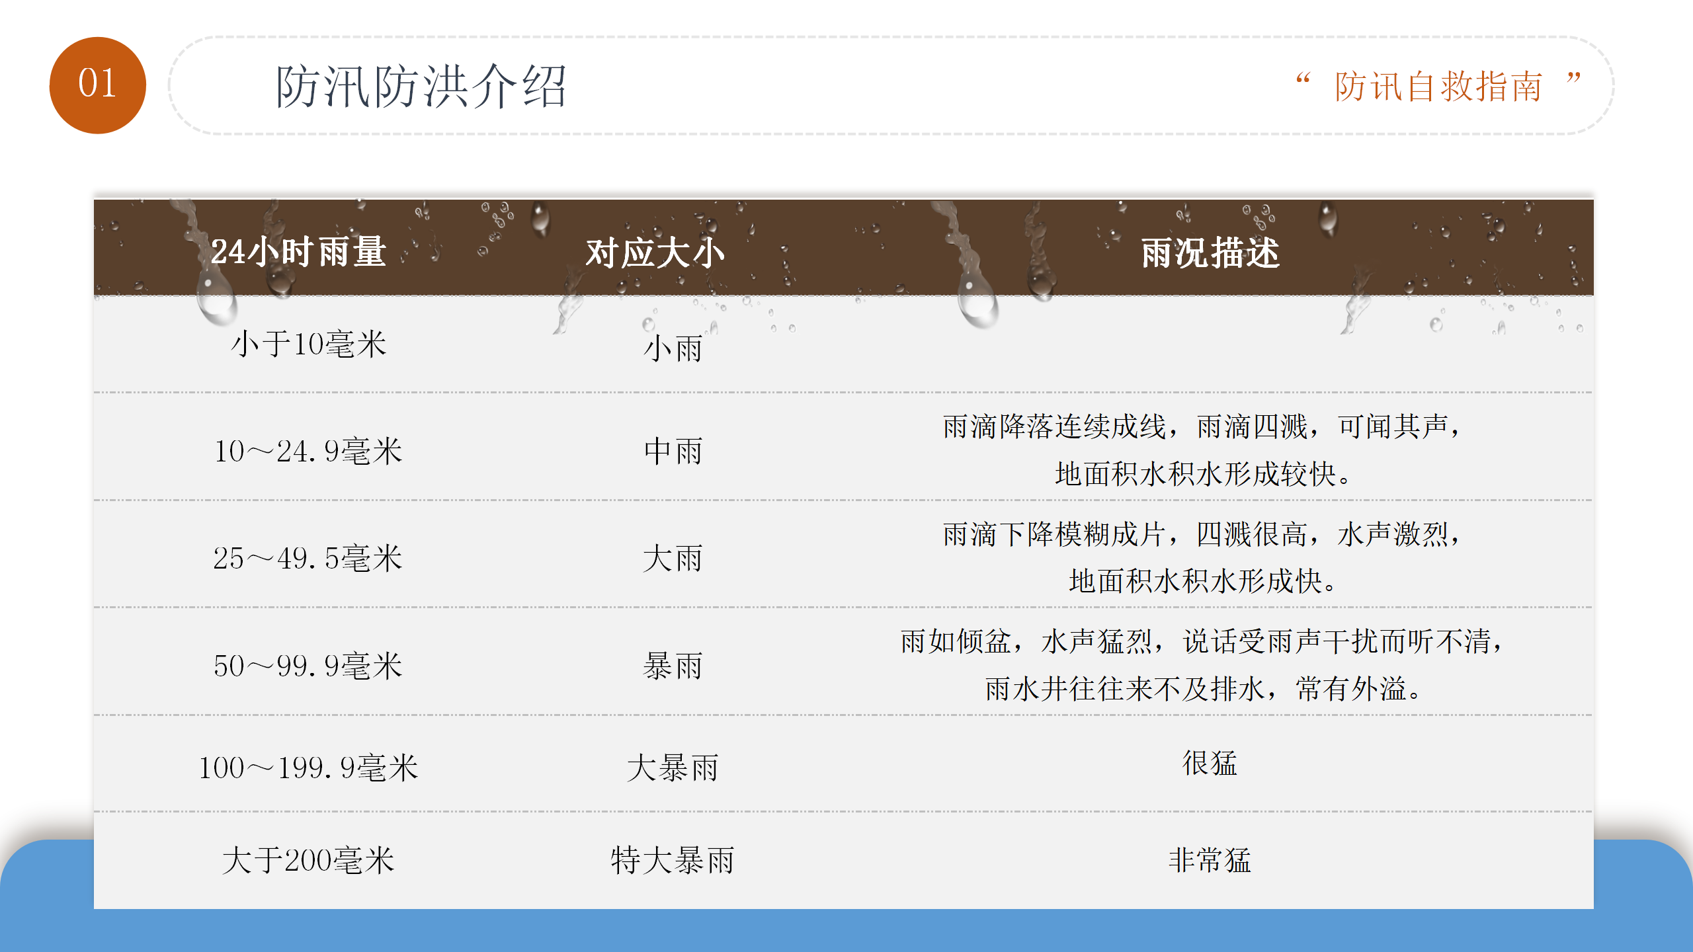Click the cell 25～49.5毫米
1693x952 pixels.
pos(308,559)
